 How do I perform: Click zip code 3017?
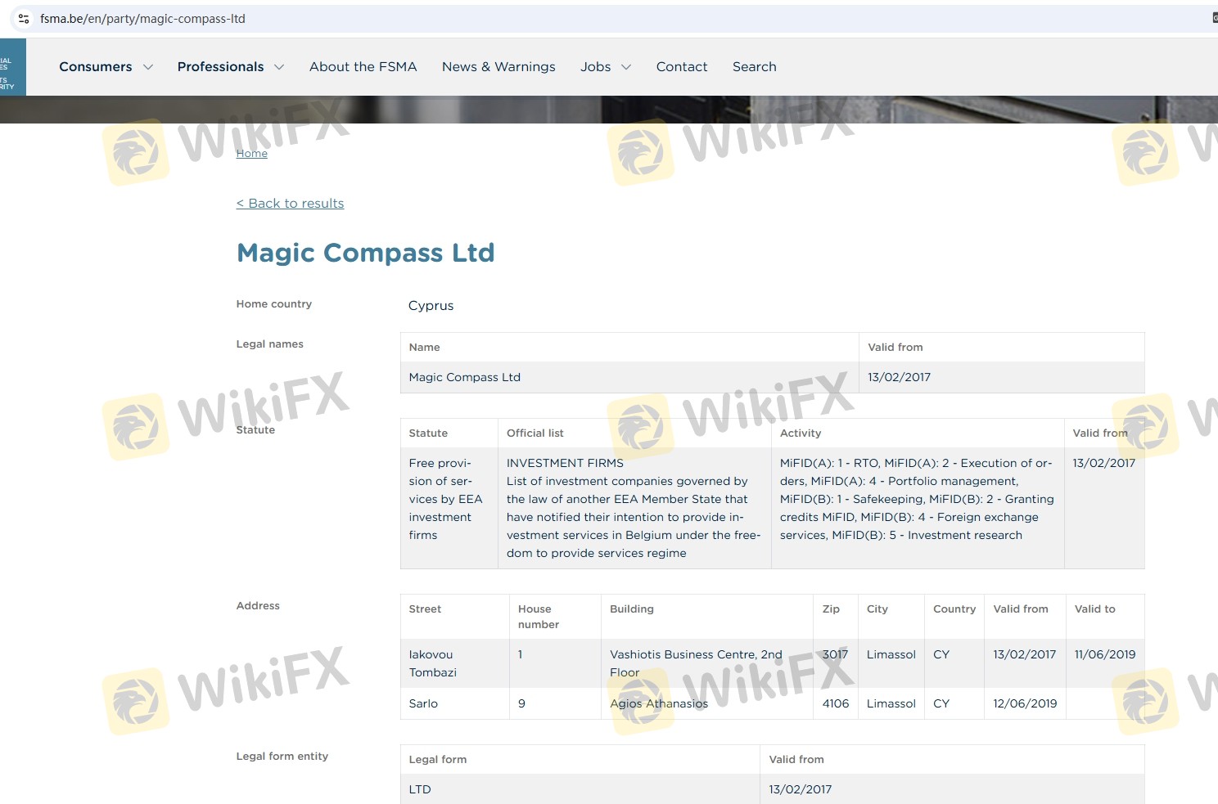(x=836, y=654)
